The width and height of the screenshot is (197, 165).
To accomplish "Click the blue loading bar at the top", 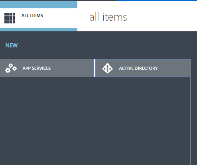I will [x=157, y=0].
